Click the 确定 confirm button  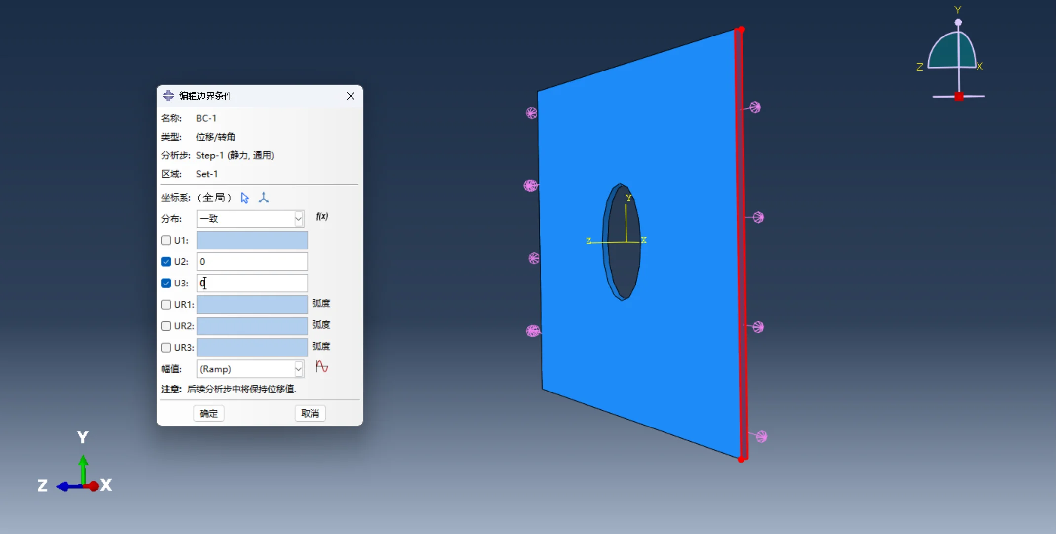[208, 413]
